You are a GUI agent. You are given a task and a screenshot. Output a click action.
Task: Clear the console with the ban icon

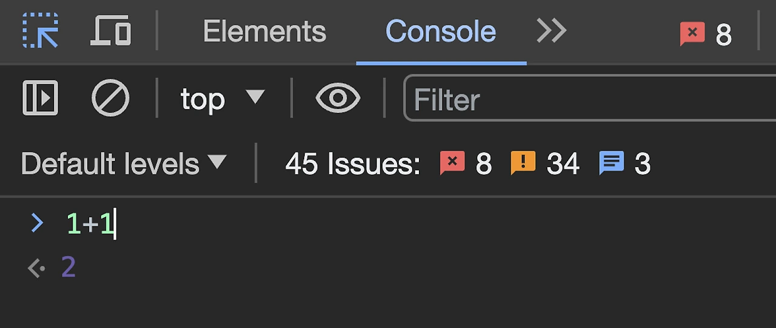click(110, 98)
